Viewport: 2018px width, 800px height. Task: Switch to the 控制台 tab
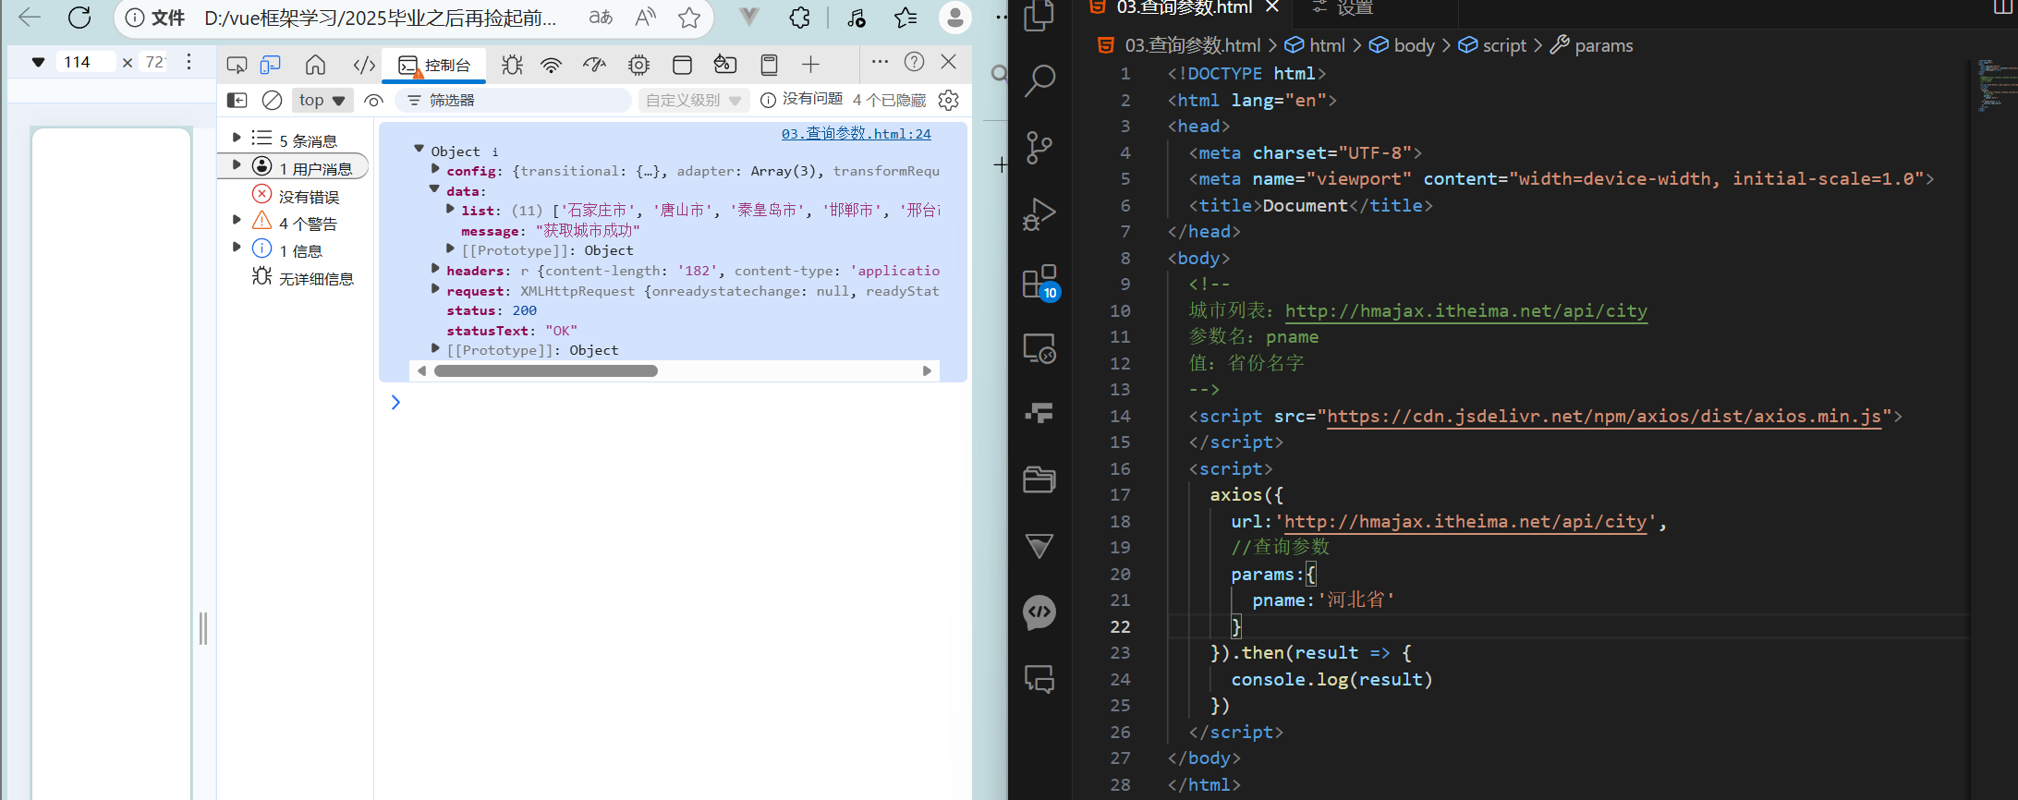coord(434,65)
